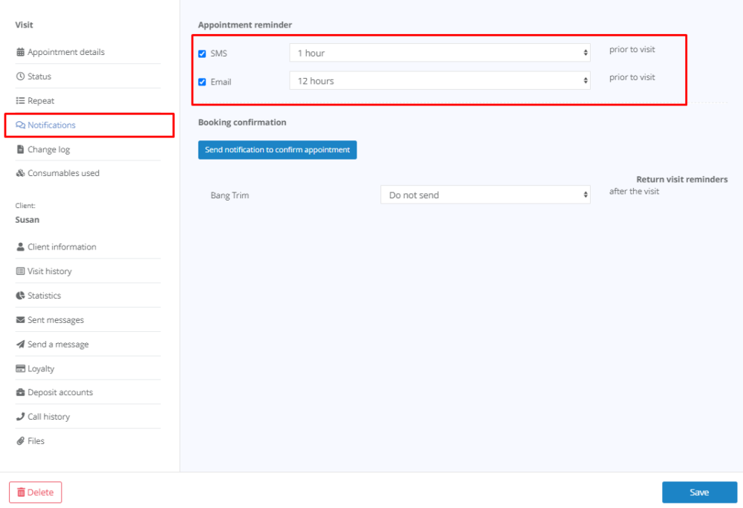743x508 pixels.
Task: Expand the Email 12 hours dropdown
Action: tap(439, 81)
